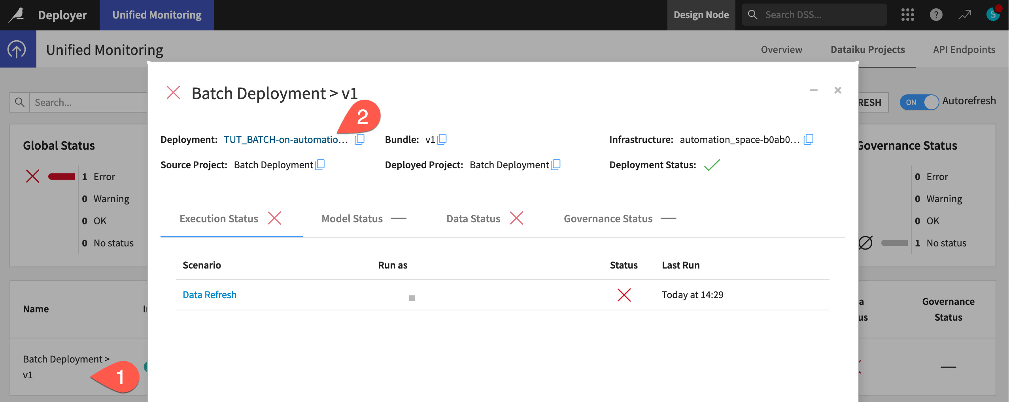Copy the Bundle v1 identifier

442,139
